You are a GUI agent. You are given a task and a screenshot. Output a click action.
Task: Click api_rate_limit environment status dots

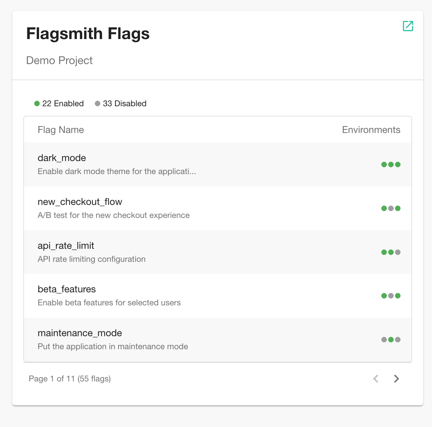point(391,252)
